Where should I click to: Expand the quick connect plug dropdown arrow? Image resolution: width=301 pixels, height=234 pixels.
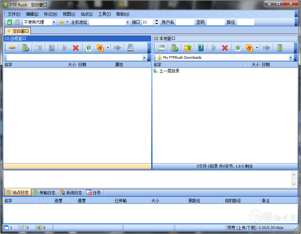[x=67, y=22]
